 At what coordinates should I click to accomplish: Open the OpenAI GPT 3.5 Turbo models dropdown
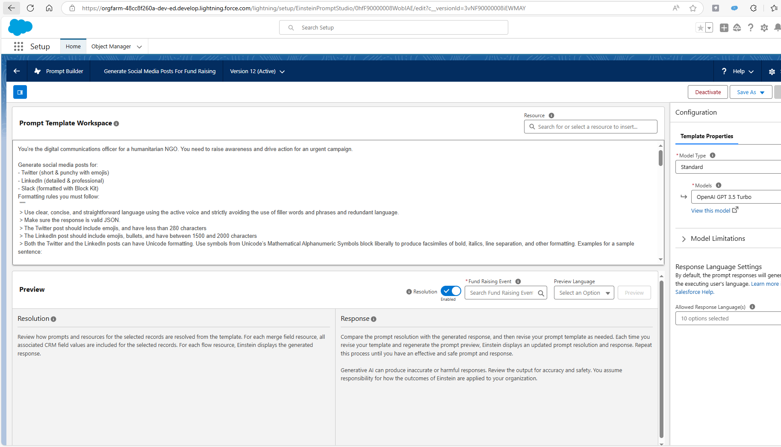pos(736,197)
